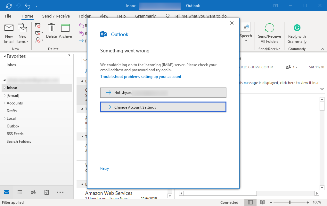The image size is (327, 206).
Task: Collapse the blurred account mailbox tree
Action: pyautogui.click(x=4, y=80)
